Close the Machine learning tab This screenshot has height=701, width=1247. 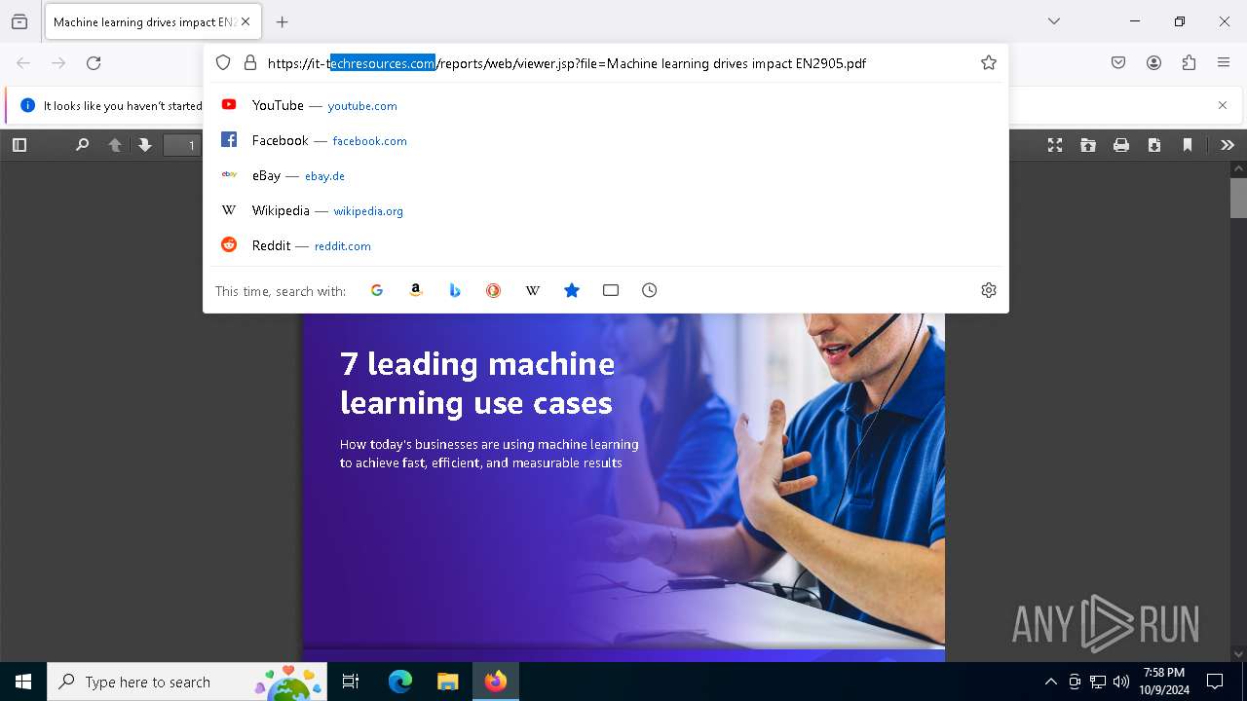(246, 21)
